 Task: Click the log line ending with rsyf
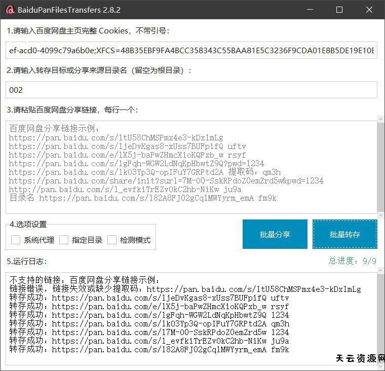[x=149, y=307]
